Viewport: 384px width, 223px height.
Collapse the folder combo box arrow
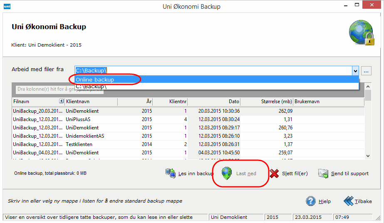click(355, 71)
